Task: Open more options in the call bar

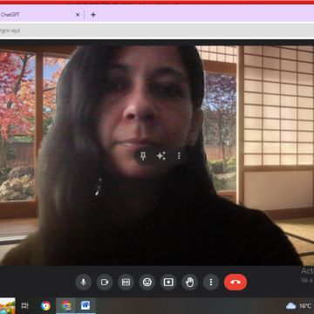Action: pos(211,282)
